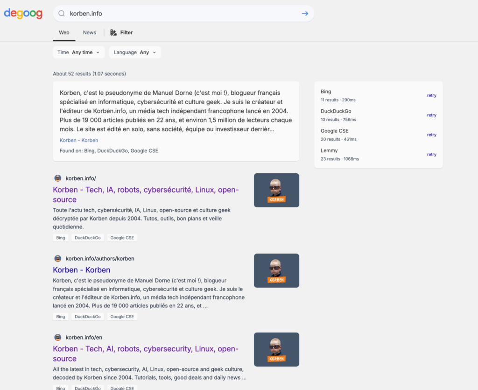Open result 'Korben - Tech, AI, robots, cybersecurity'

(x=146, y=354)
